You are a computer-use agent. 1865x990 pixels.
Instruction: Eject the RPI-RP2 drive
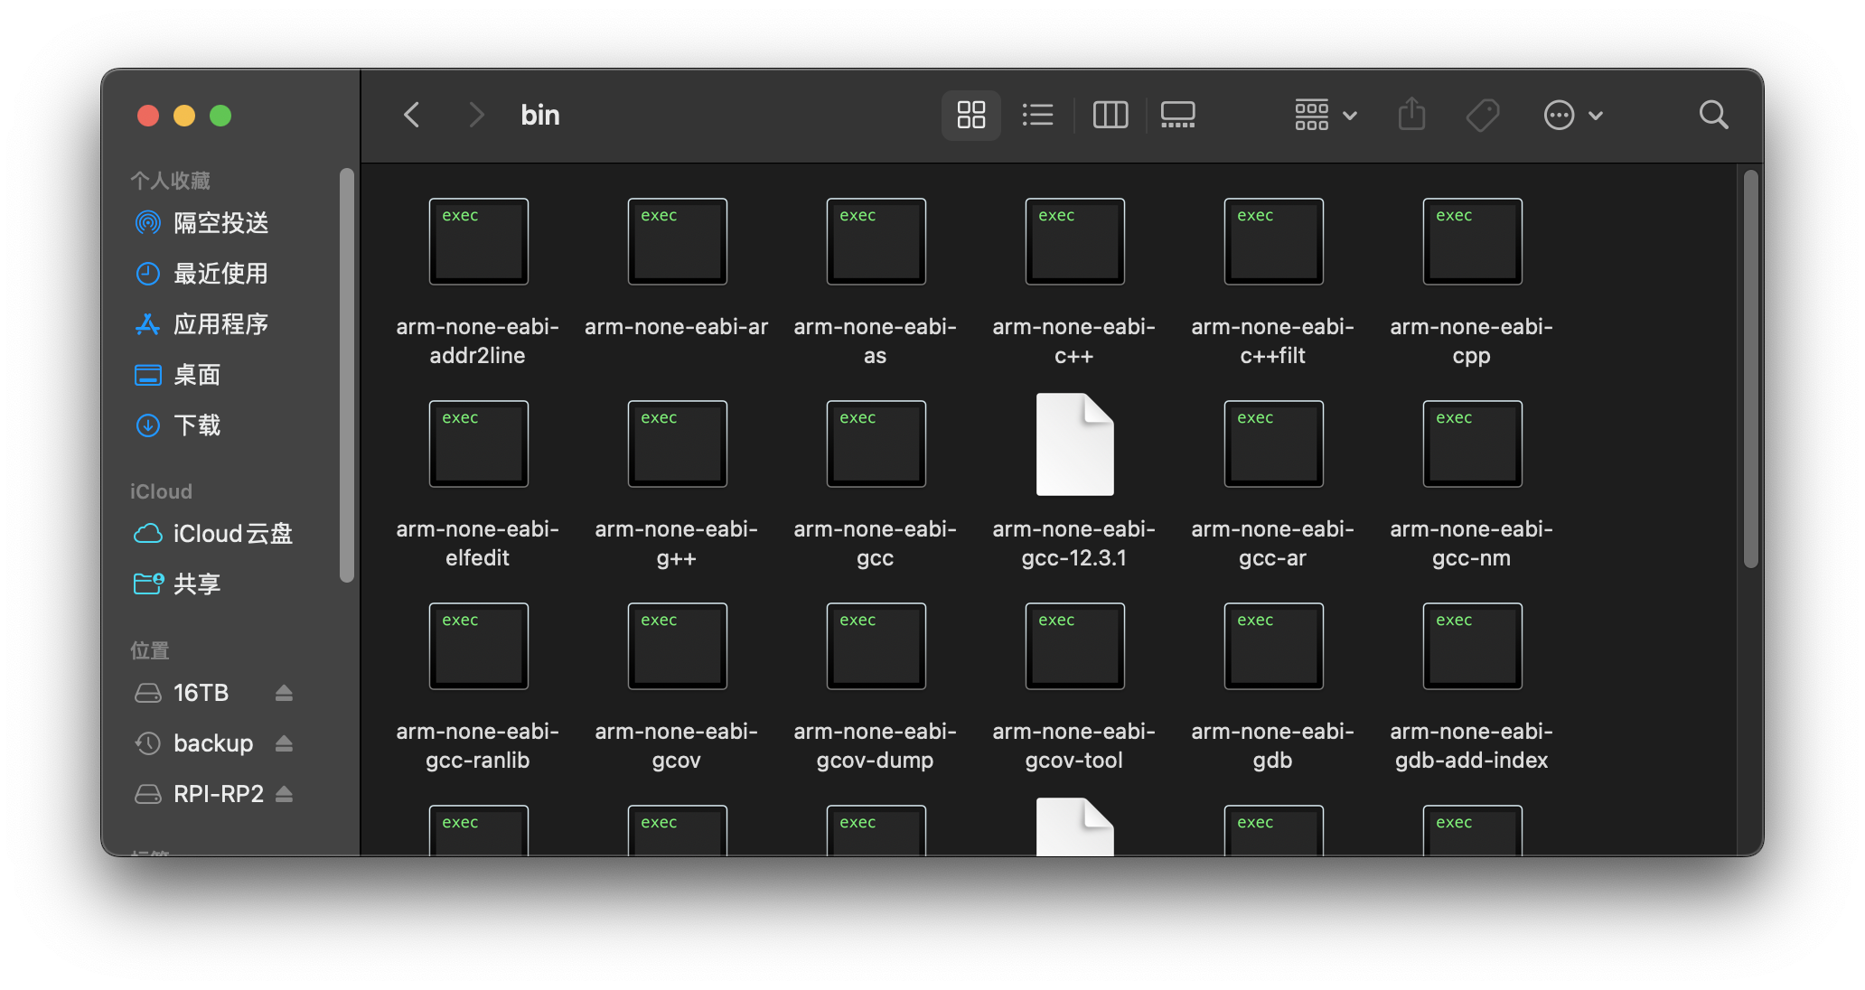284,794
